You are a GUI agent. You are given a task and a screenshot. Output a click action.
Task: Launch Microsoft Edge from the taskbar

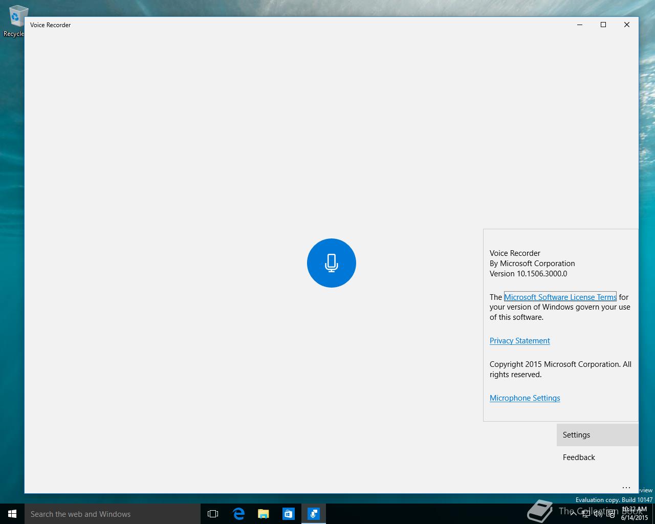[238, 514]
